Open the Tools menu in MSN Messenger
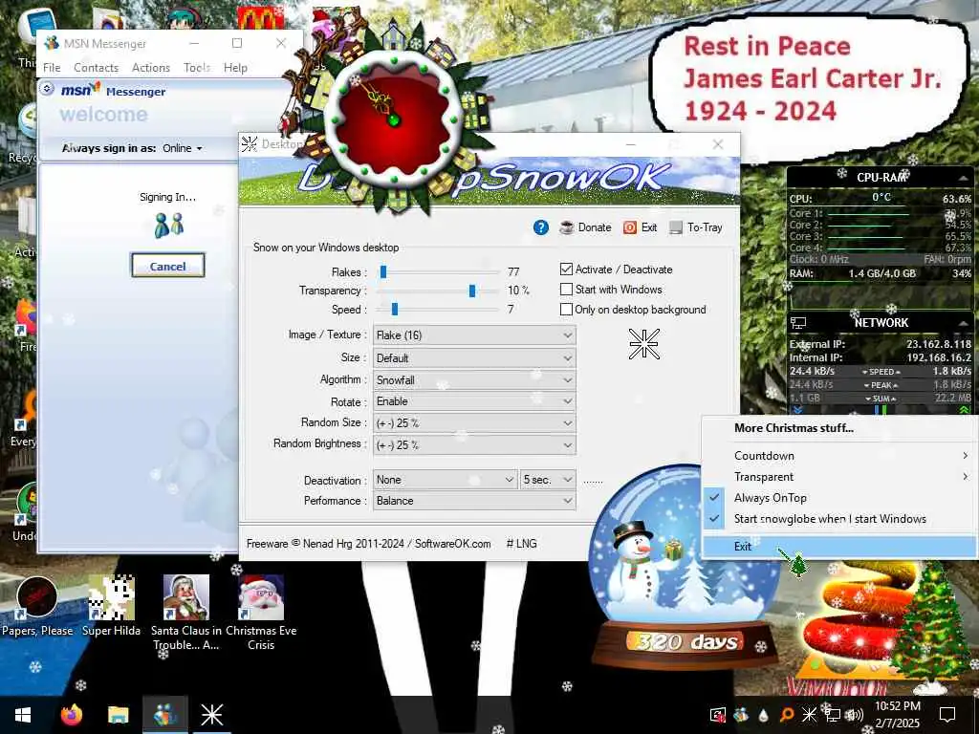Image resolution: width=979 pixels, height=734 pixels. coord(197,68)
